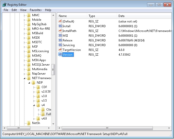Viewport: 174px width, 139px height.
Task: Click the MSI DWORD value icon
Action: pos(60,35)
